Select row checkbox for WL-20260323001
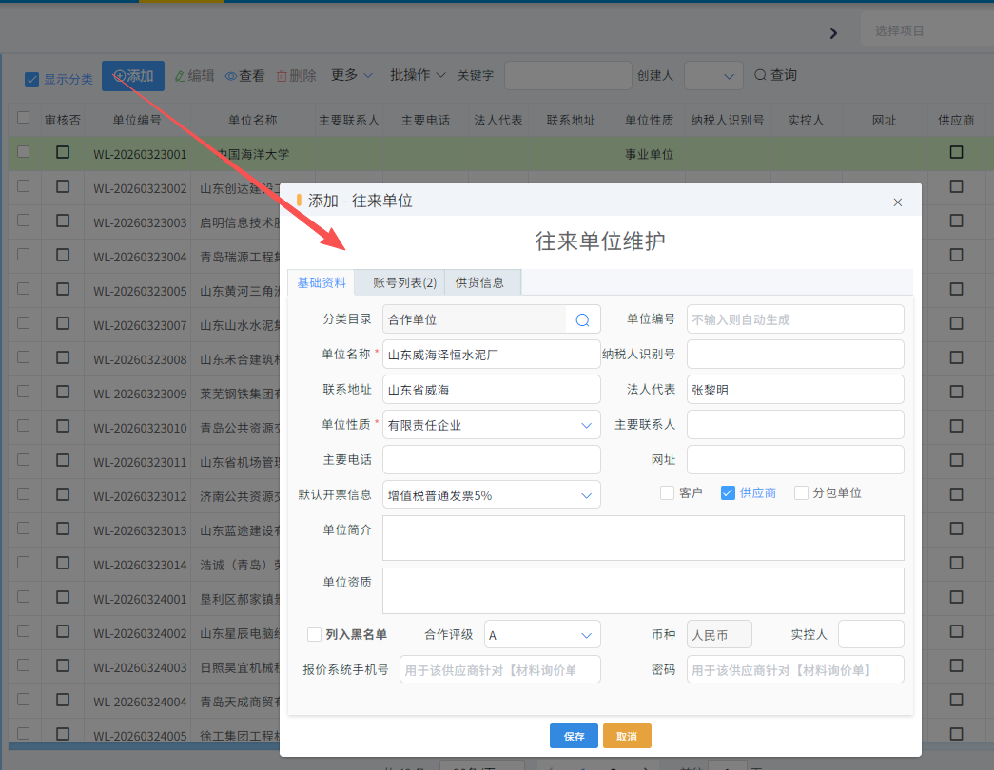Viewport: 994px width, 770px height. coord(24,152)
